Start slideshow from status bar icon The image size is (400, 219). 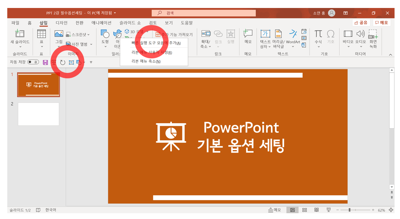tap(328, 210)
